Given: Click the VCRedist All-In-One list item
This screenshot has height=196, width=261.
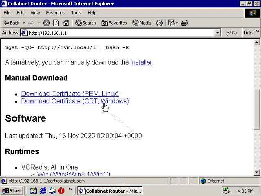Looking at the screenshot, I should [50, 167].
